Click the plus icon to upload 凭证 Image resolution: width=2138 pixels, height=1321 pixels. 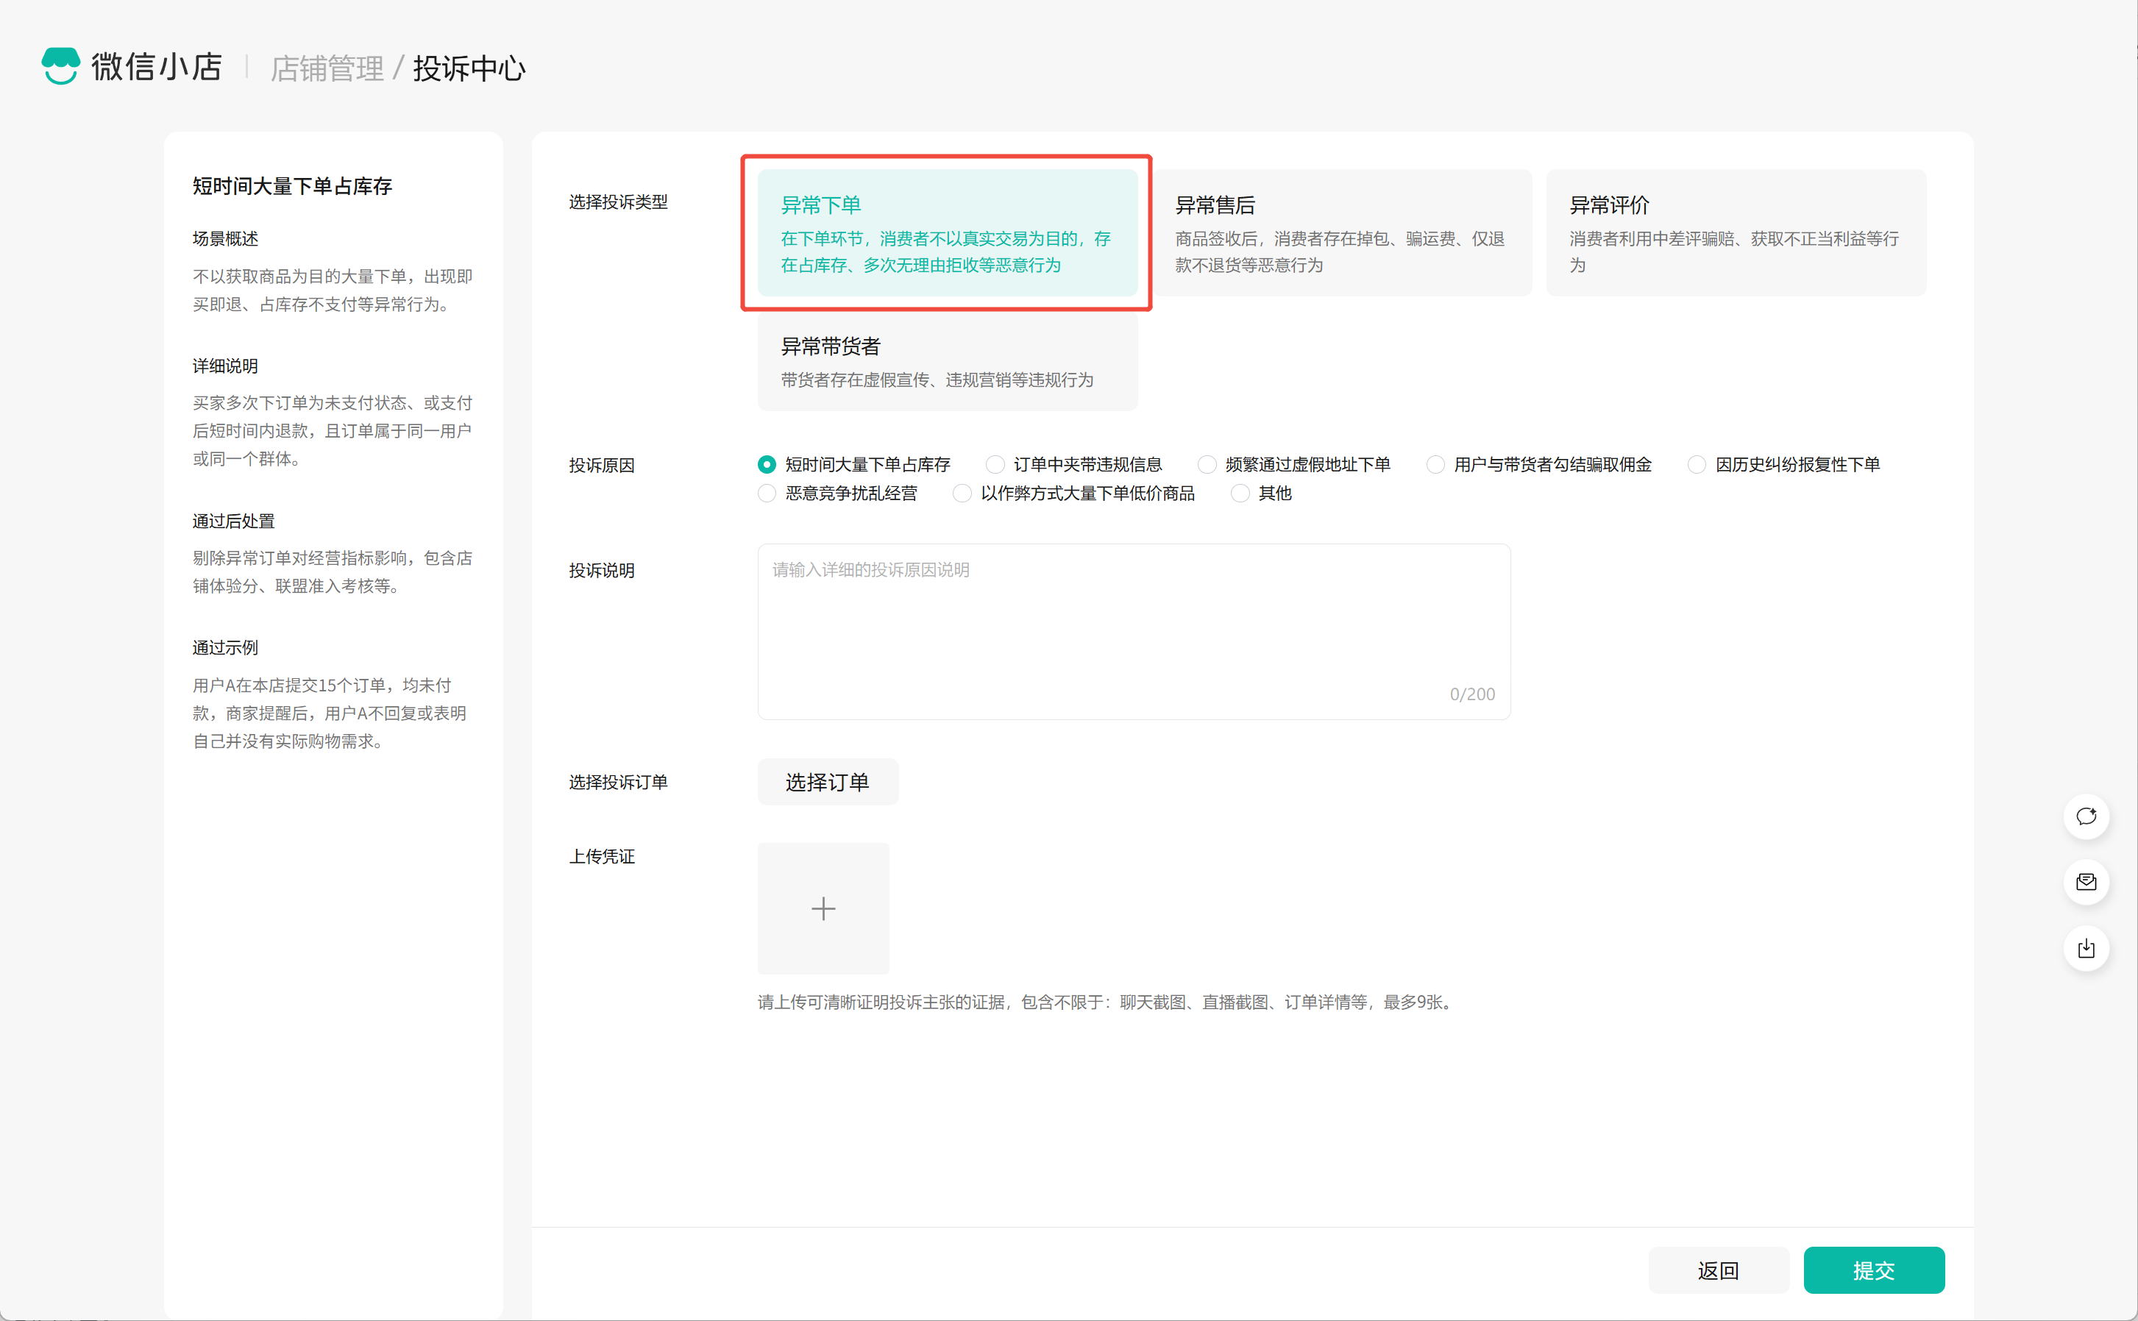[x=823, y=908]
